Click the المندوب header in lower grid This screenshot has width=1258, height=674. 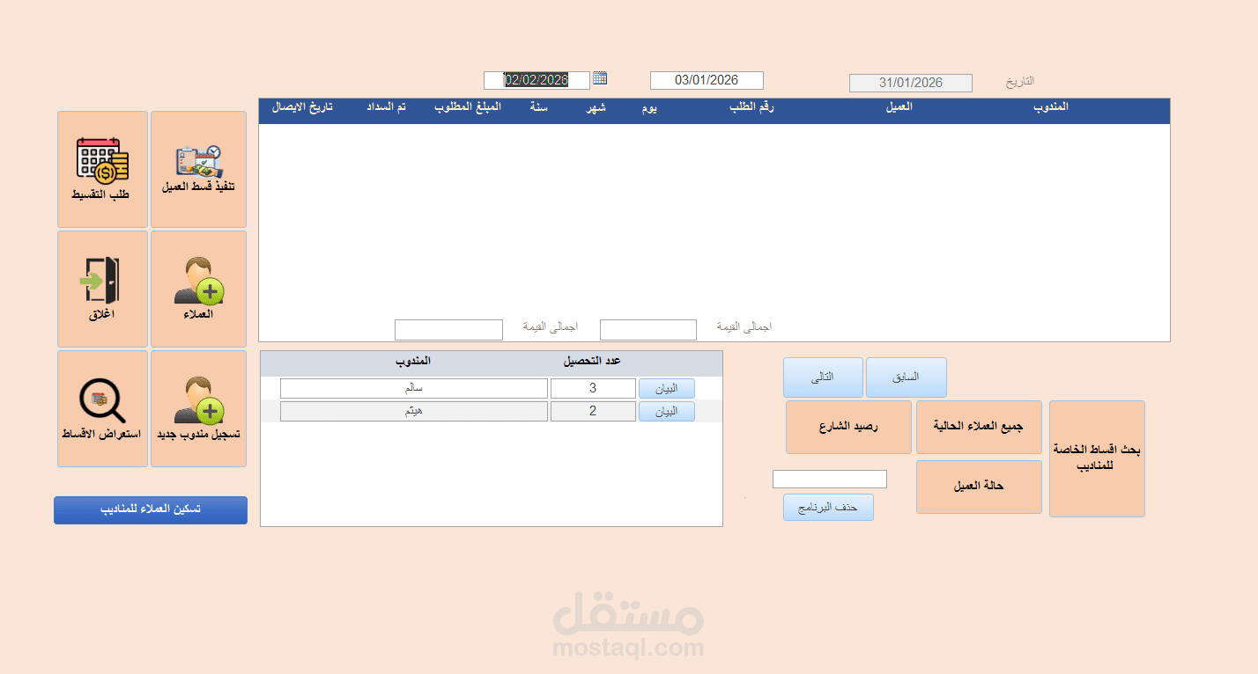[412, 362]
